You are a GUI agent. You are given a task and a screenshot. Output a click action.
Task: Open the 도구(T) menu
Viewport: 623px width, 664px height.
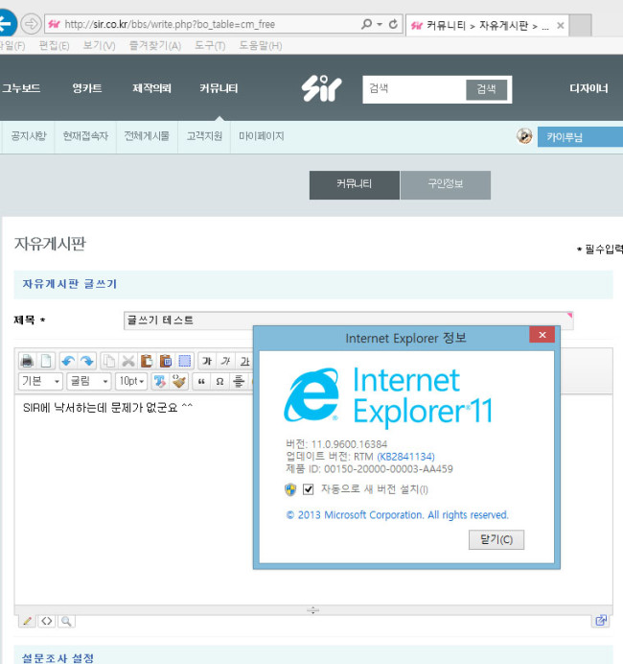[x=210, y=46]
